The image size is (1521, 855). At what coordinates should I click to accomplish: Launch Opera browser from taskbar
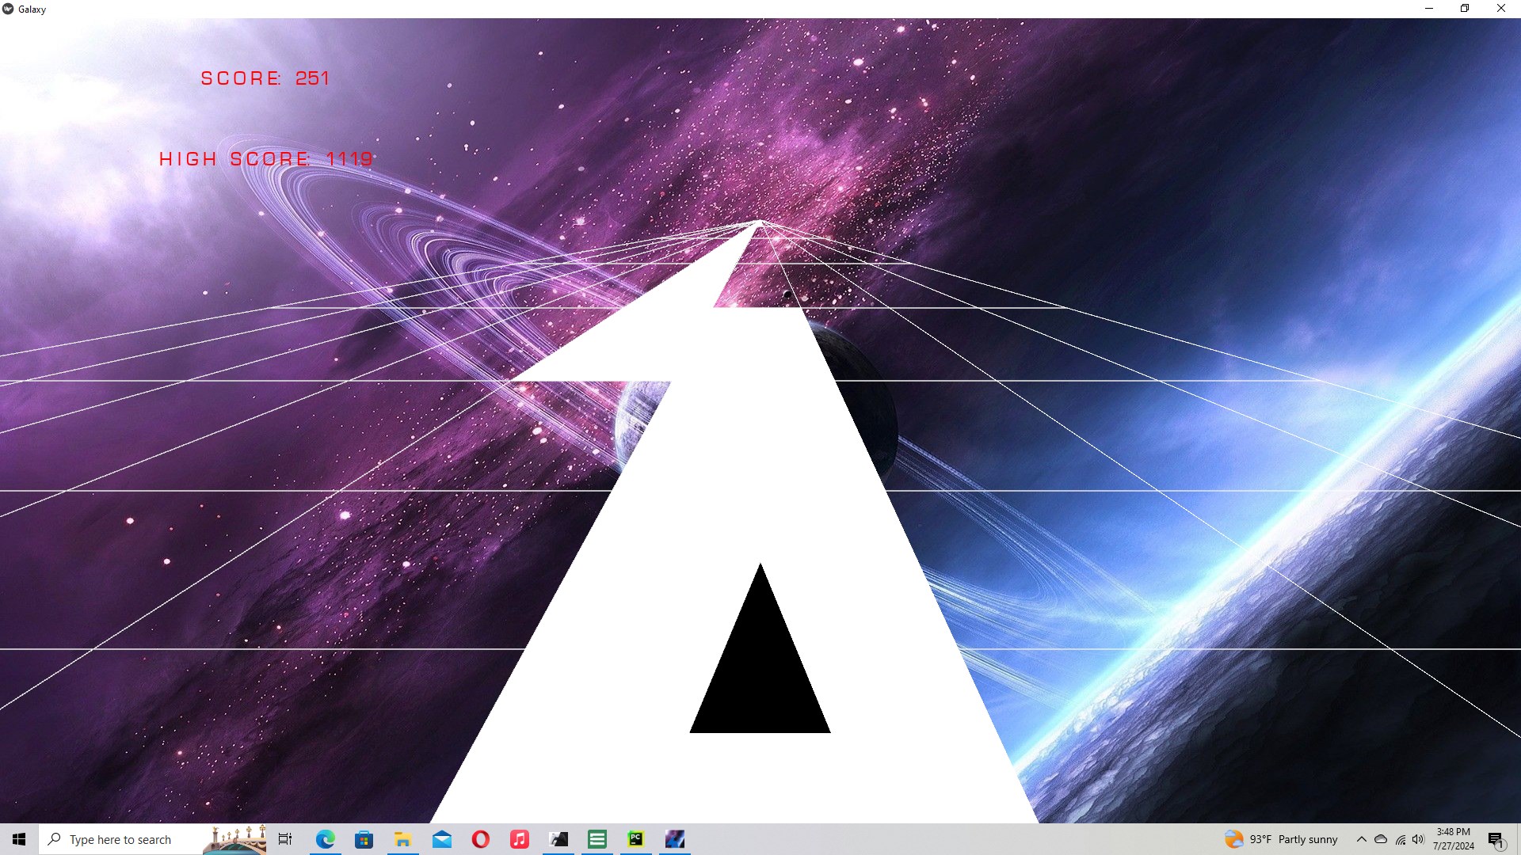pyautogui.click(x=480, y=839)
